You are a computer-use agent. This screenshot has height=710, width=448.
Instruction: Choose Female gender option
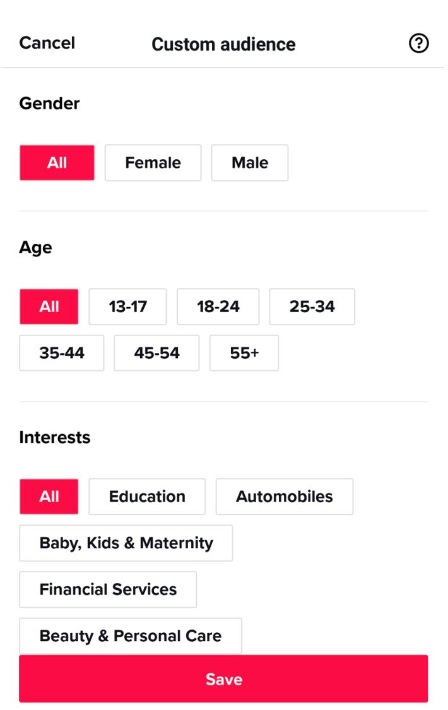click(153, 163)
